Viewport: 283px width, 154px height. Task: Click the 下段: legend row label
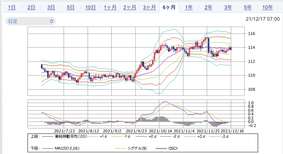point(35,148)
